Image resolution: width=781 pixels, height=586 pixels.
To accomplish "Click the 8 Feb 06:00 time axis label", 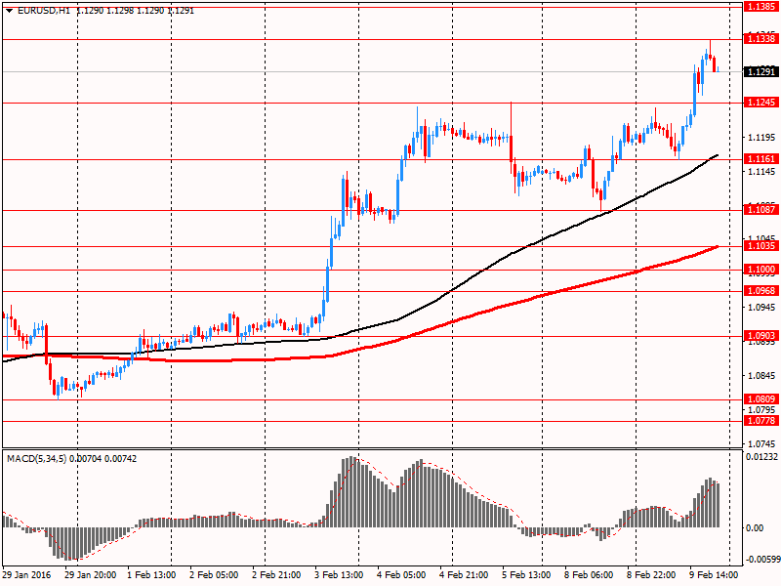I will click(589, 574).
